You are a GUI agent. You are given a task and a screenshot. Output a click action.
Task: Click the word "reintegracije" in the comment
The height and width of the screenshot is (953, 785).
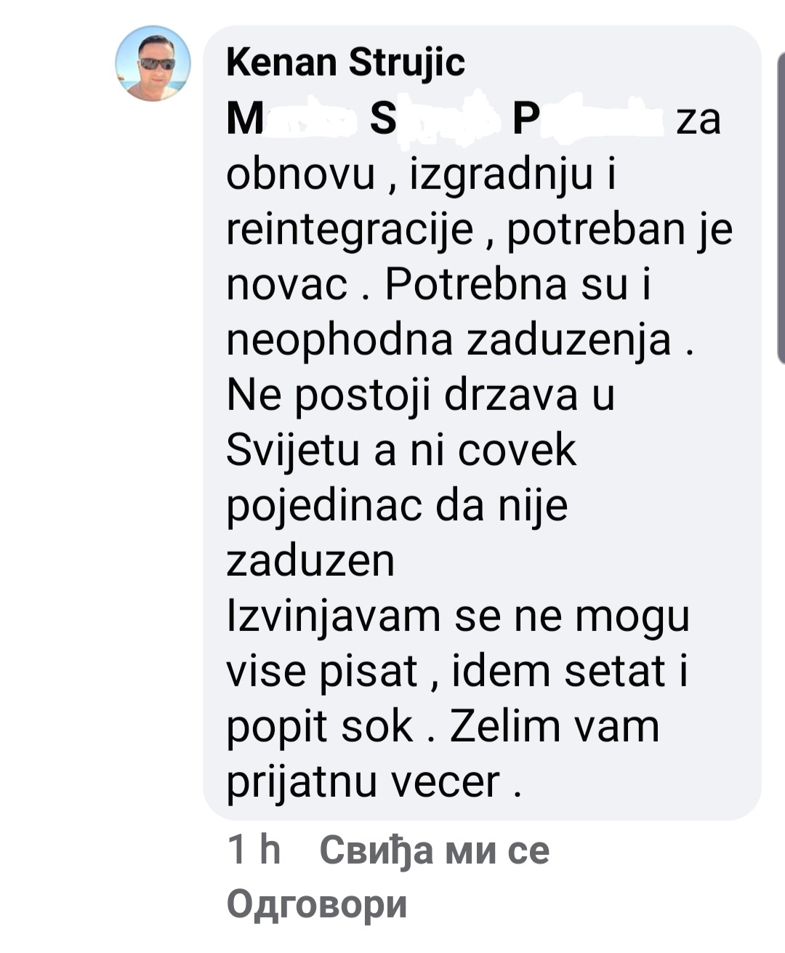350,232
